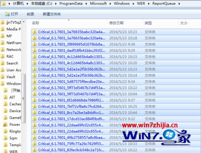This screenshot has width=201, height=153.
Task: Select Vault folder in navigation tree
Action: click(x=8, y=77)
